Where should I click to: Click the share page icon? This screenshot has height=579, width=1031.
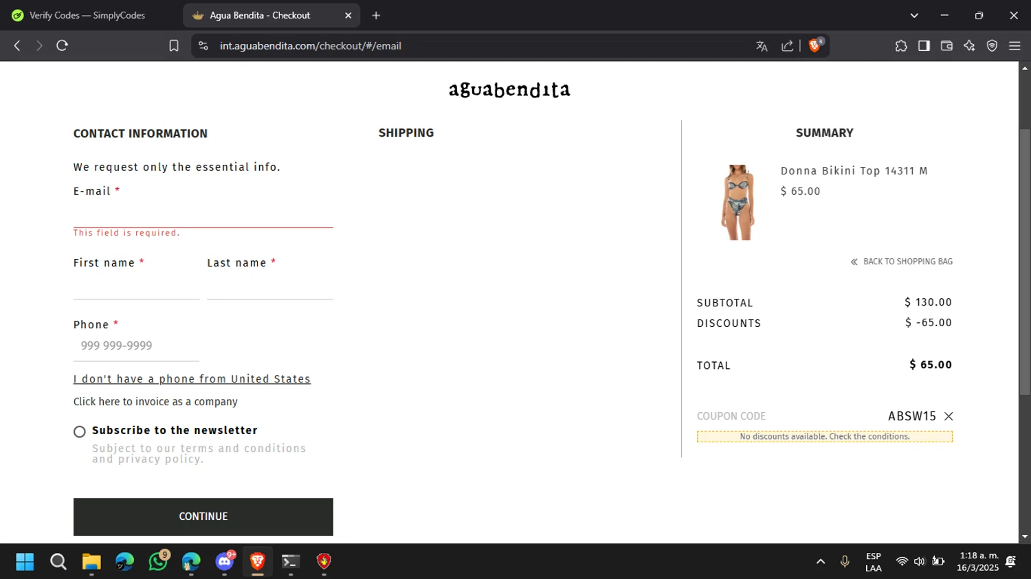click(788, 46)
